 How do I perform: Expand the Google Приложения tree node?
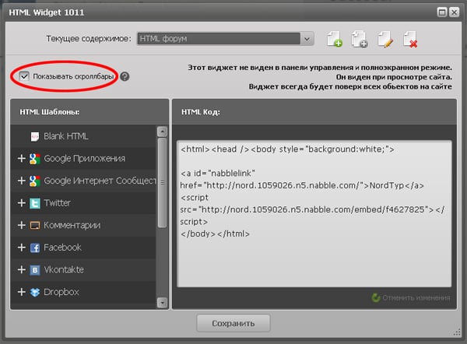click(21, 159)
